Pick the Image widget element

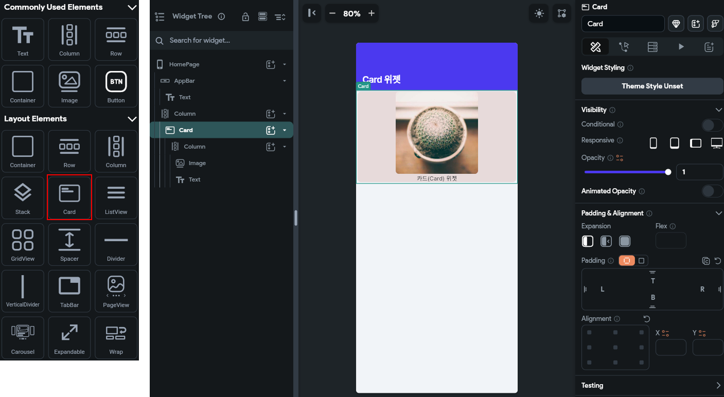[x=69, y=86]
